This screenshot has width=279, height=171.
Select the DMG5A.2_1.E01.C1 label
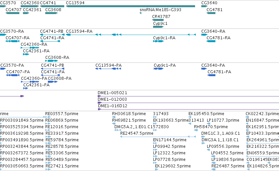[134, 127]
